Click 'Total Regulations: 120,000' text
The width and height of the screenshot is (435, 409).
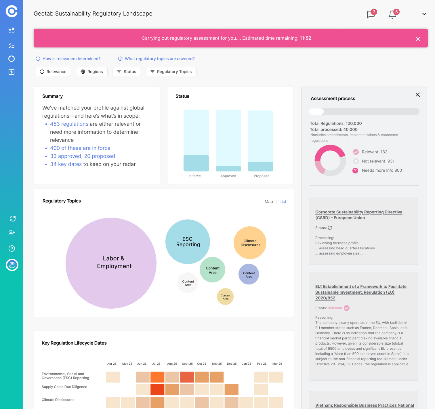336,123
